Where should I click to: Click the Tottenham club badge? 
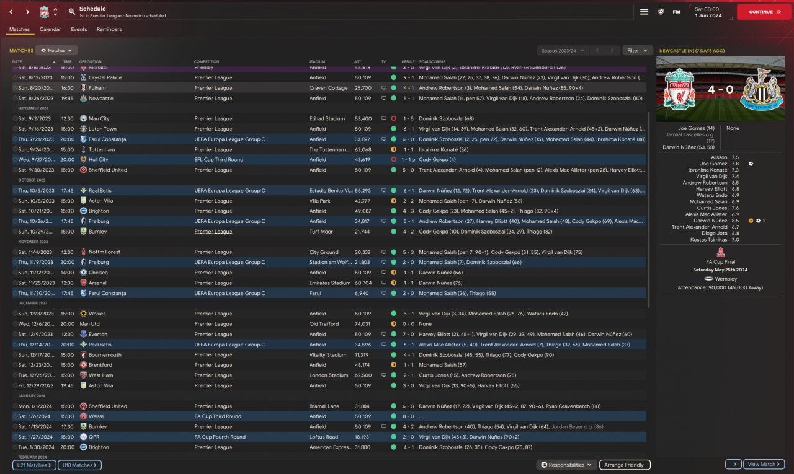coord(84,149)
